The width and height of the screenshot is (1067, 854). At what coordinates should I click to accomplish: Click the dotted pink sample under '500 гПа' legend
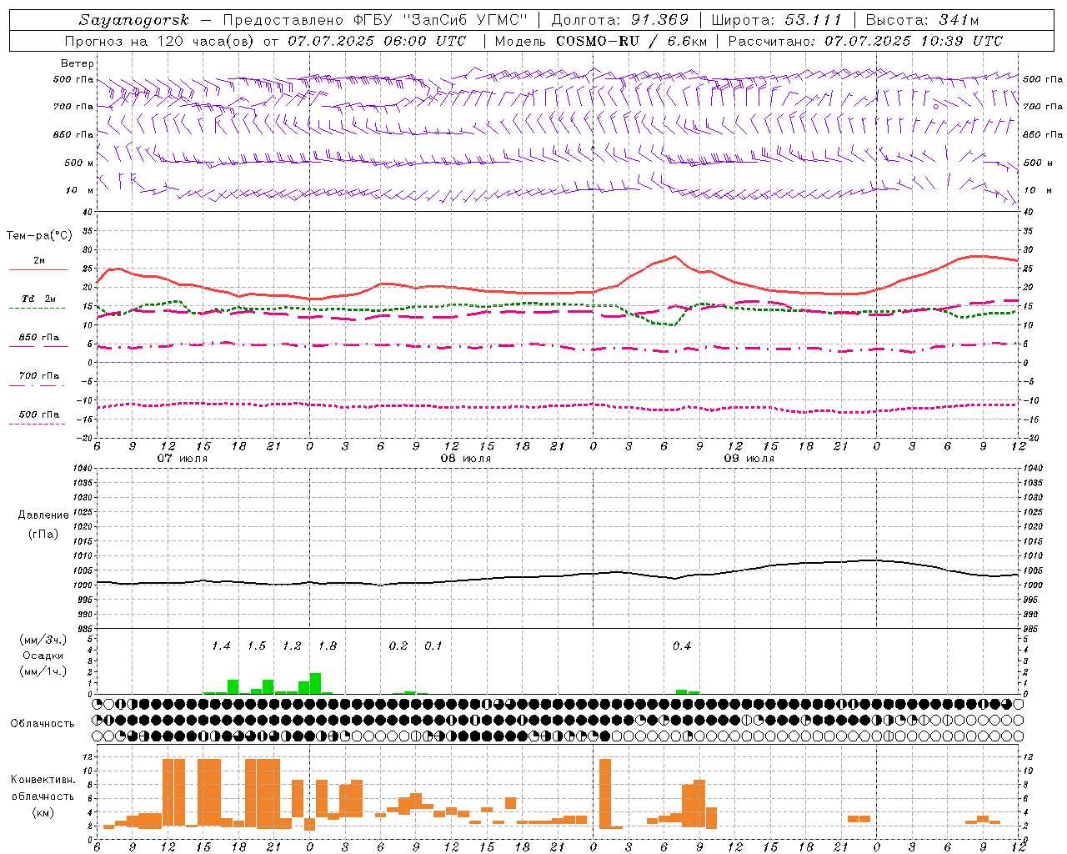38,424
